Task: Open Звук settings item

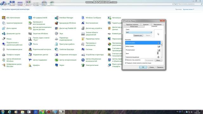Action: (x=59, y=34)
